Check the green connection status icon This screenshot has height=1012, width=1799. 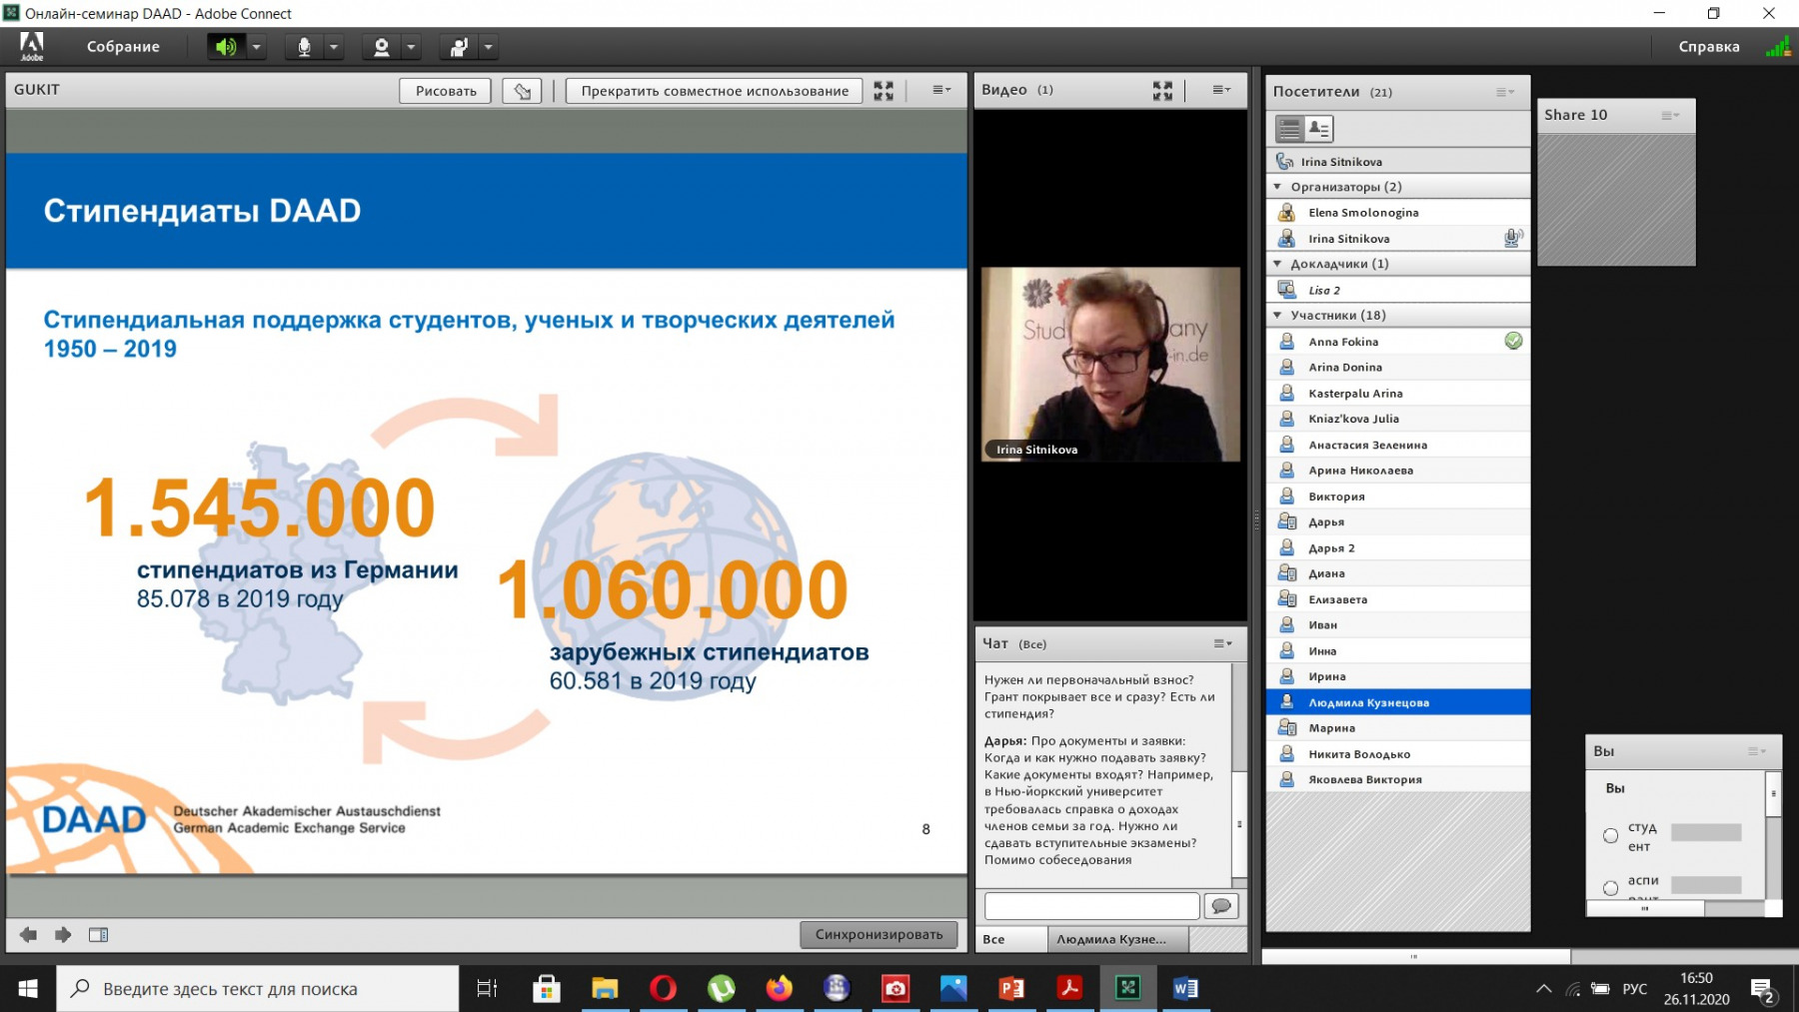pyautogui.click(x=1778, y=47)
